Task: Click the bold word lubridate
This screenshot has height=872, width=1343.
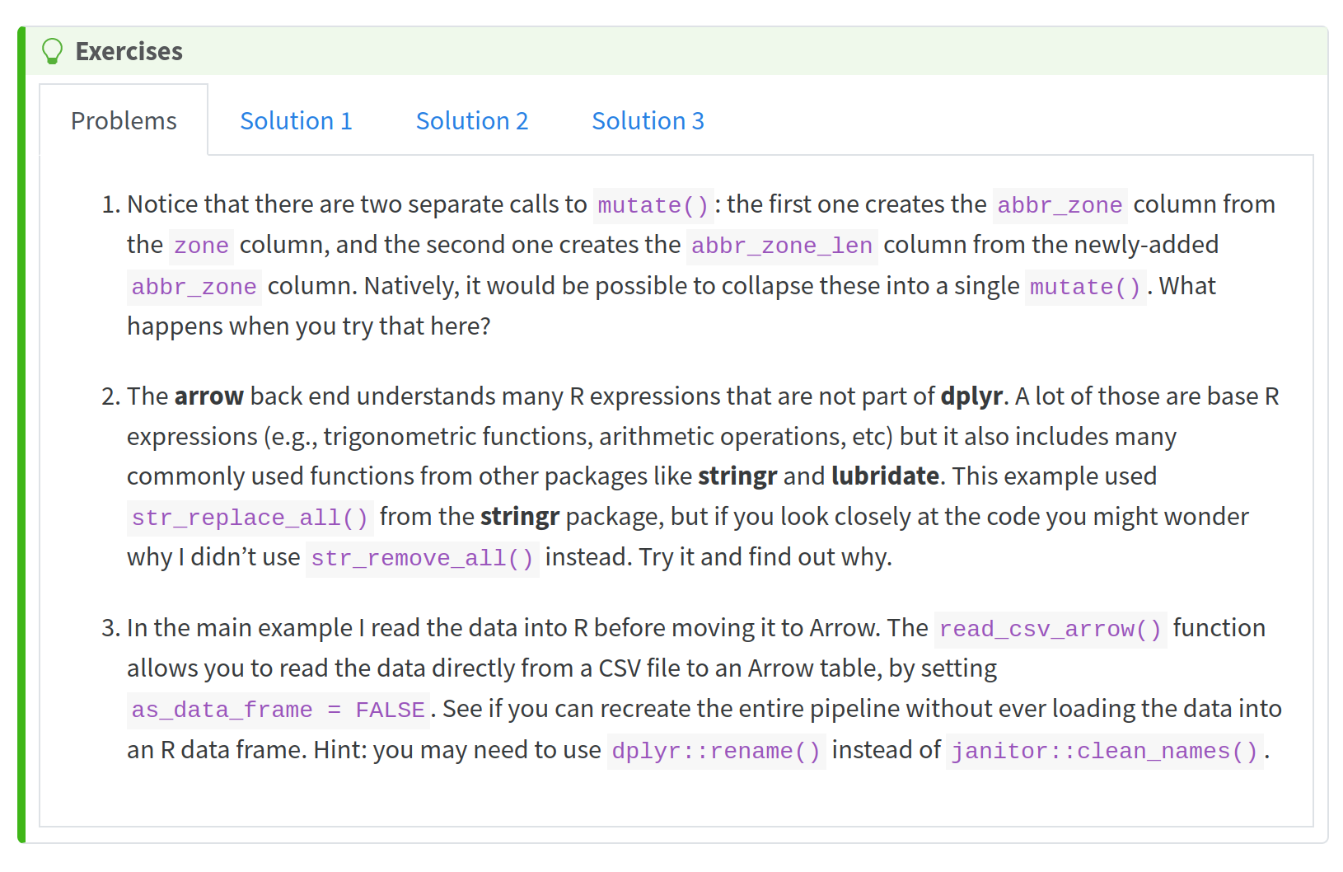Action: coord(885,476)
